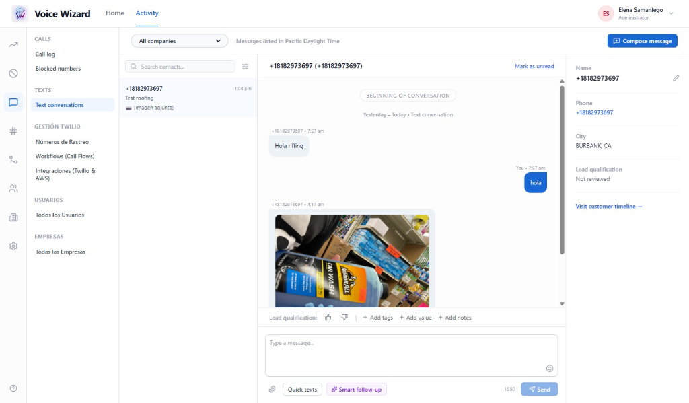The width and height of the screenshot is (689, 403).
Task: Click Add notes
Action: (x=455, y=318)
